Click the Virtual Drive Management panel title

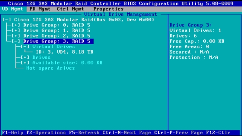(121, 14)
